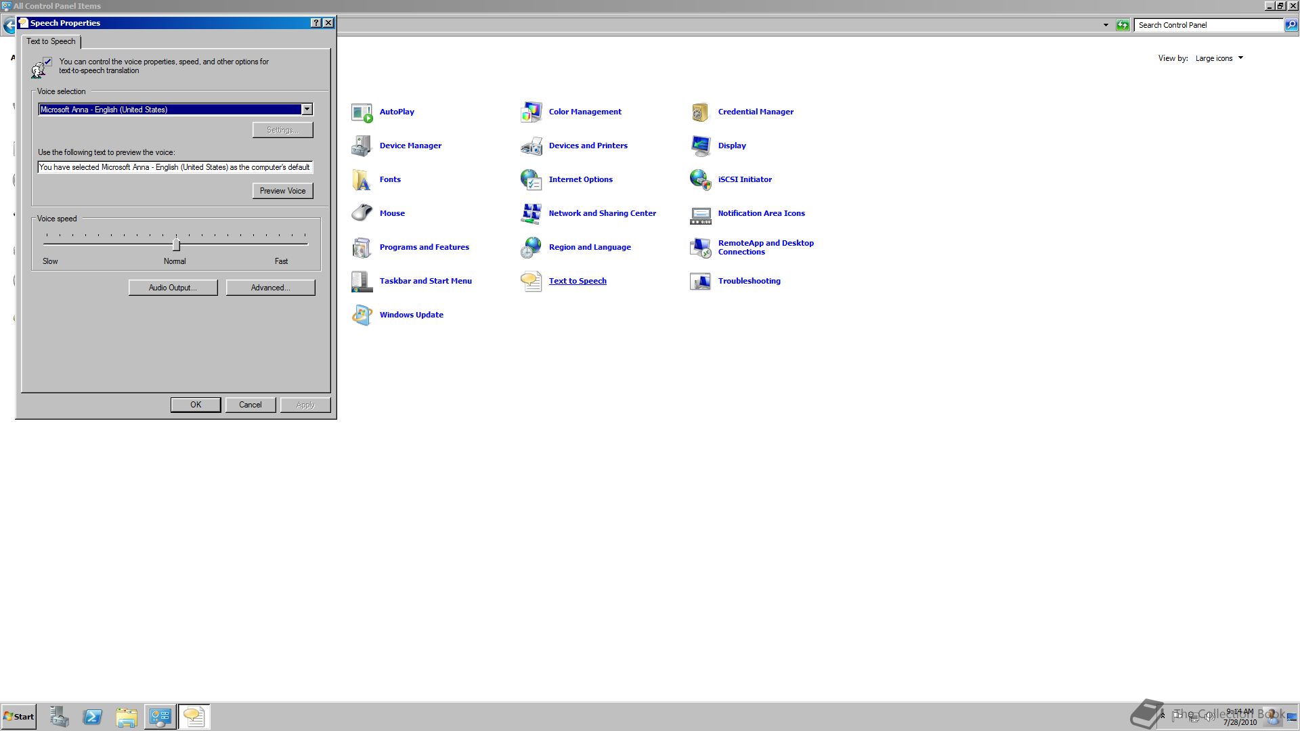Screen dimensions: 1300x731
Task: Click the Speech Properties help question mark
Action: point(316,23)
